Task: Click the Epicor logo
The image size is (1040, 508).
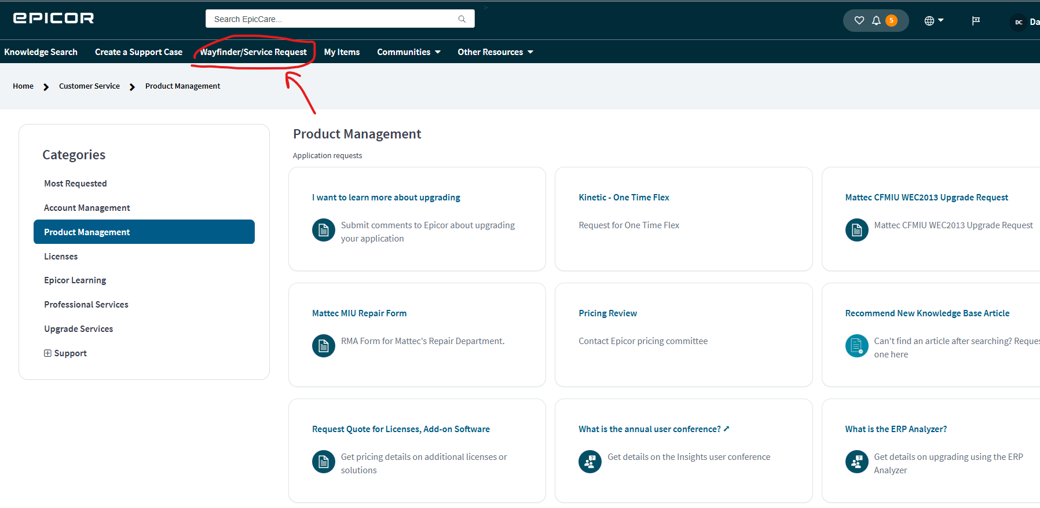Action: click(x=53, y=19)
